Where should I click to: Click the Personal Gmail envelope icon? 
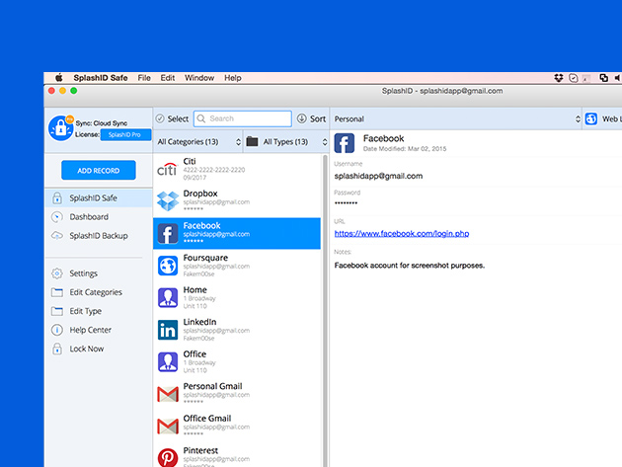(x=168, y=394)
